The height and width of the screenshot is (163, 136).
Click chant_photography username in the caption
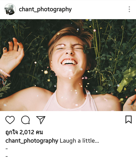(x=32, y=141)
